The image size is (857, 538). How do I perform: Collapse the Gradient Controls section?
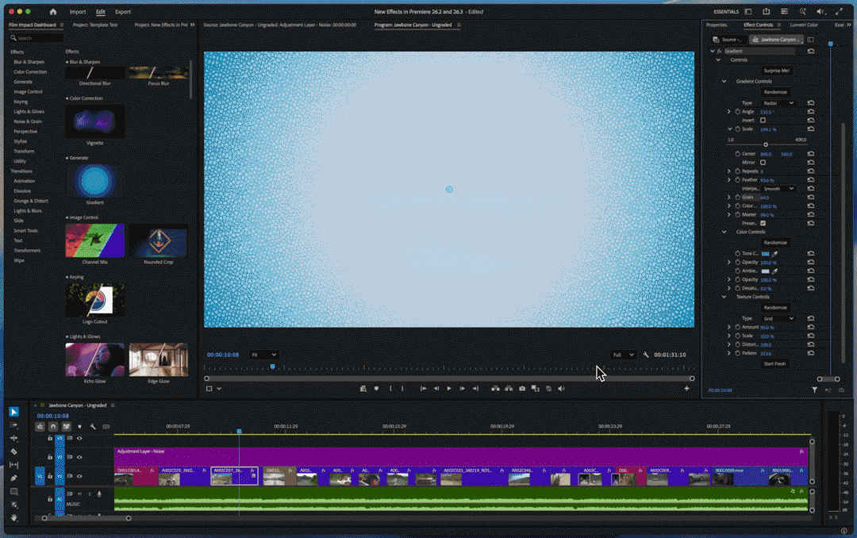724,82
